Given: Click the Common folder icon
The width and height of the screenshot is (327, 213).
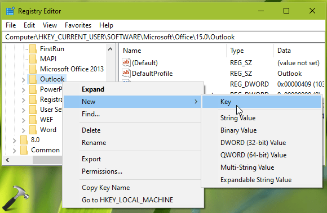Looking at the screenshot, I should coord(24,150).
